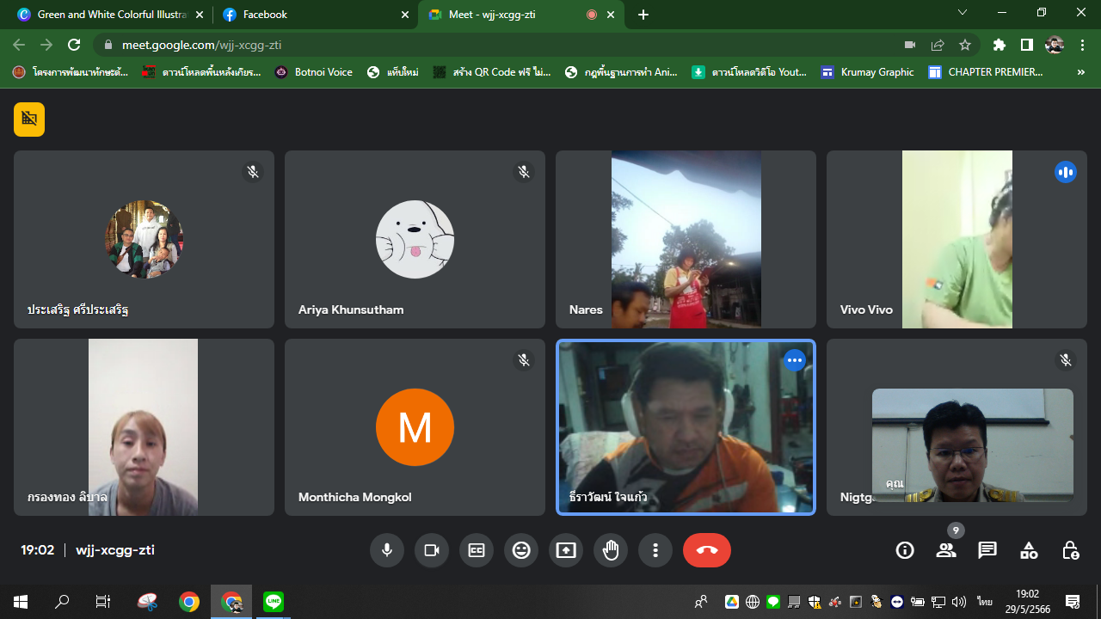
Task: Click the yellow camera-off icon at top left
Action: [29, 120]
